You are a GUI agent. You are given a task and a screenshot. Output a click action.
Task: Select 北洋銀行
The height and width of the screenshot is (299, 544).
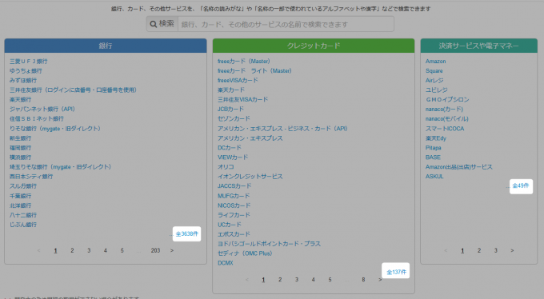click(x=20, y=205)
